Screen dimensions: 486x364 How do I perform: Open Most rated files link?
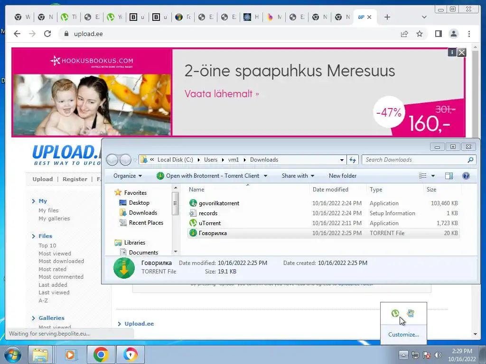pyautogui.click(x=52, y=269)
